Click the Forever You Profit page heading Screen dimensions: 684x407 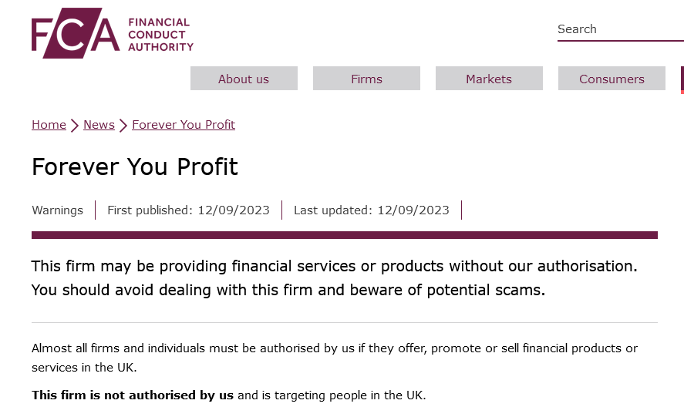[x=135, y=166]
